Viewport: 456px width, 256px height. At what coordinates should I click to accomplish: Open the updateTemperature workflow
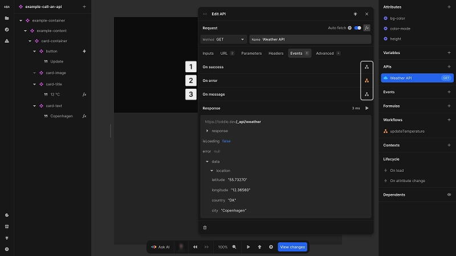pos(407,131)
